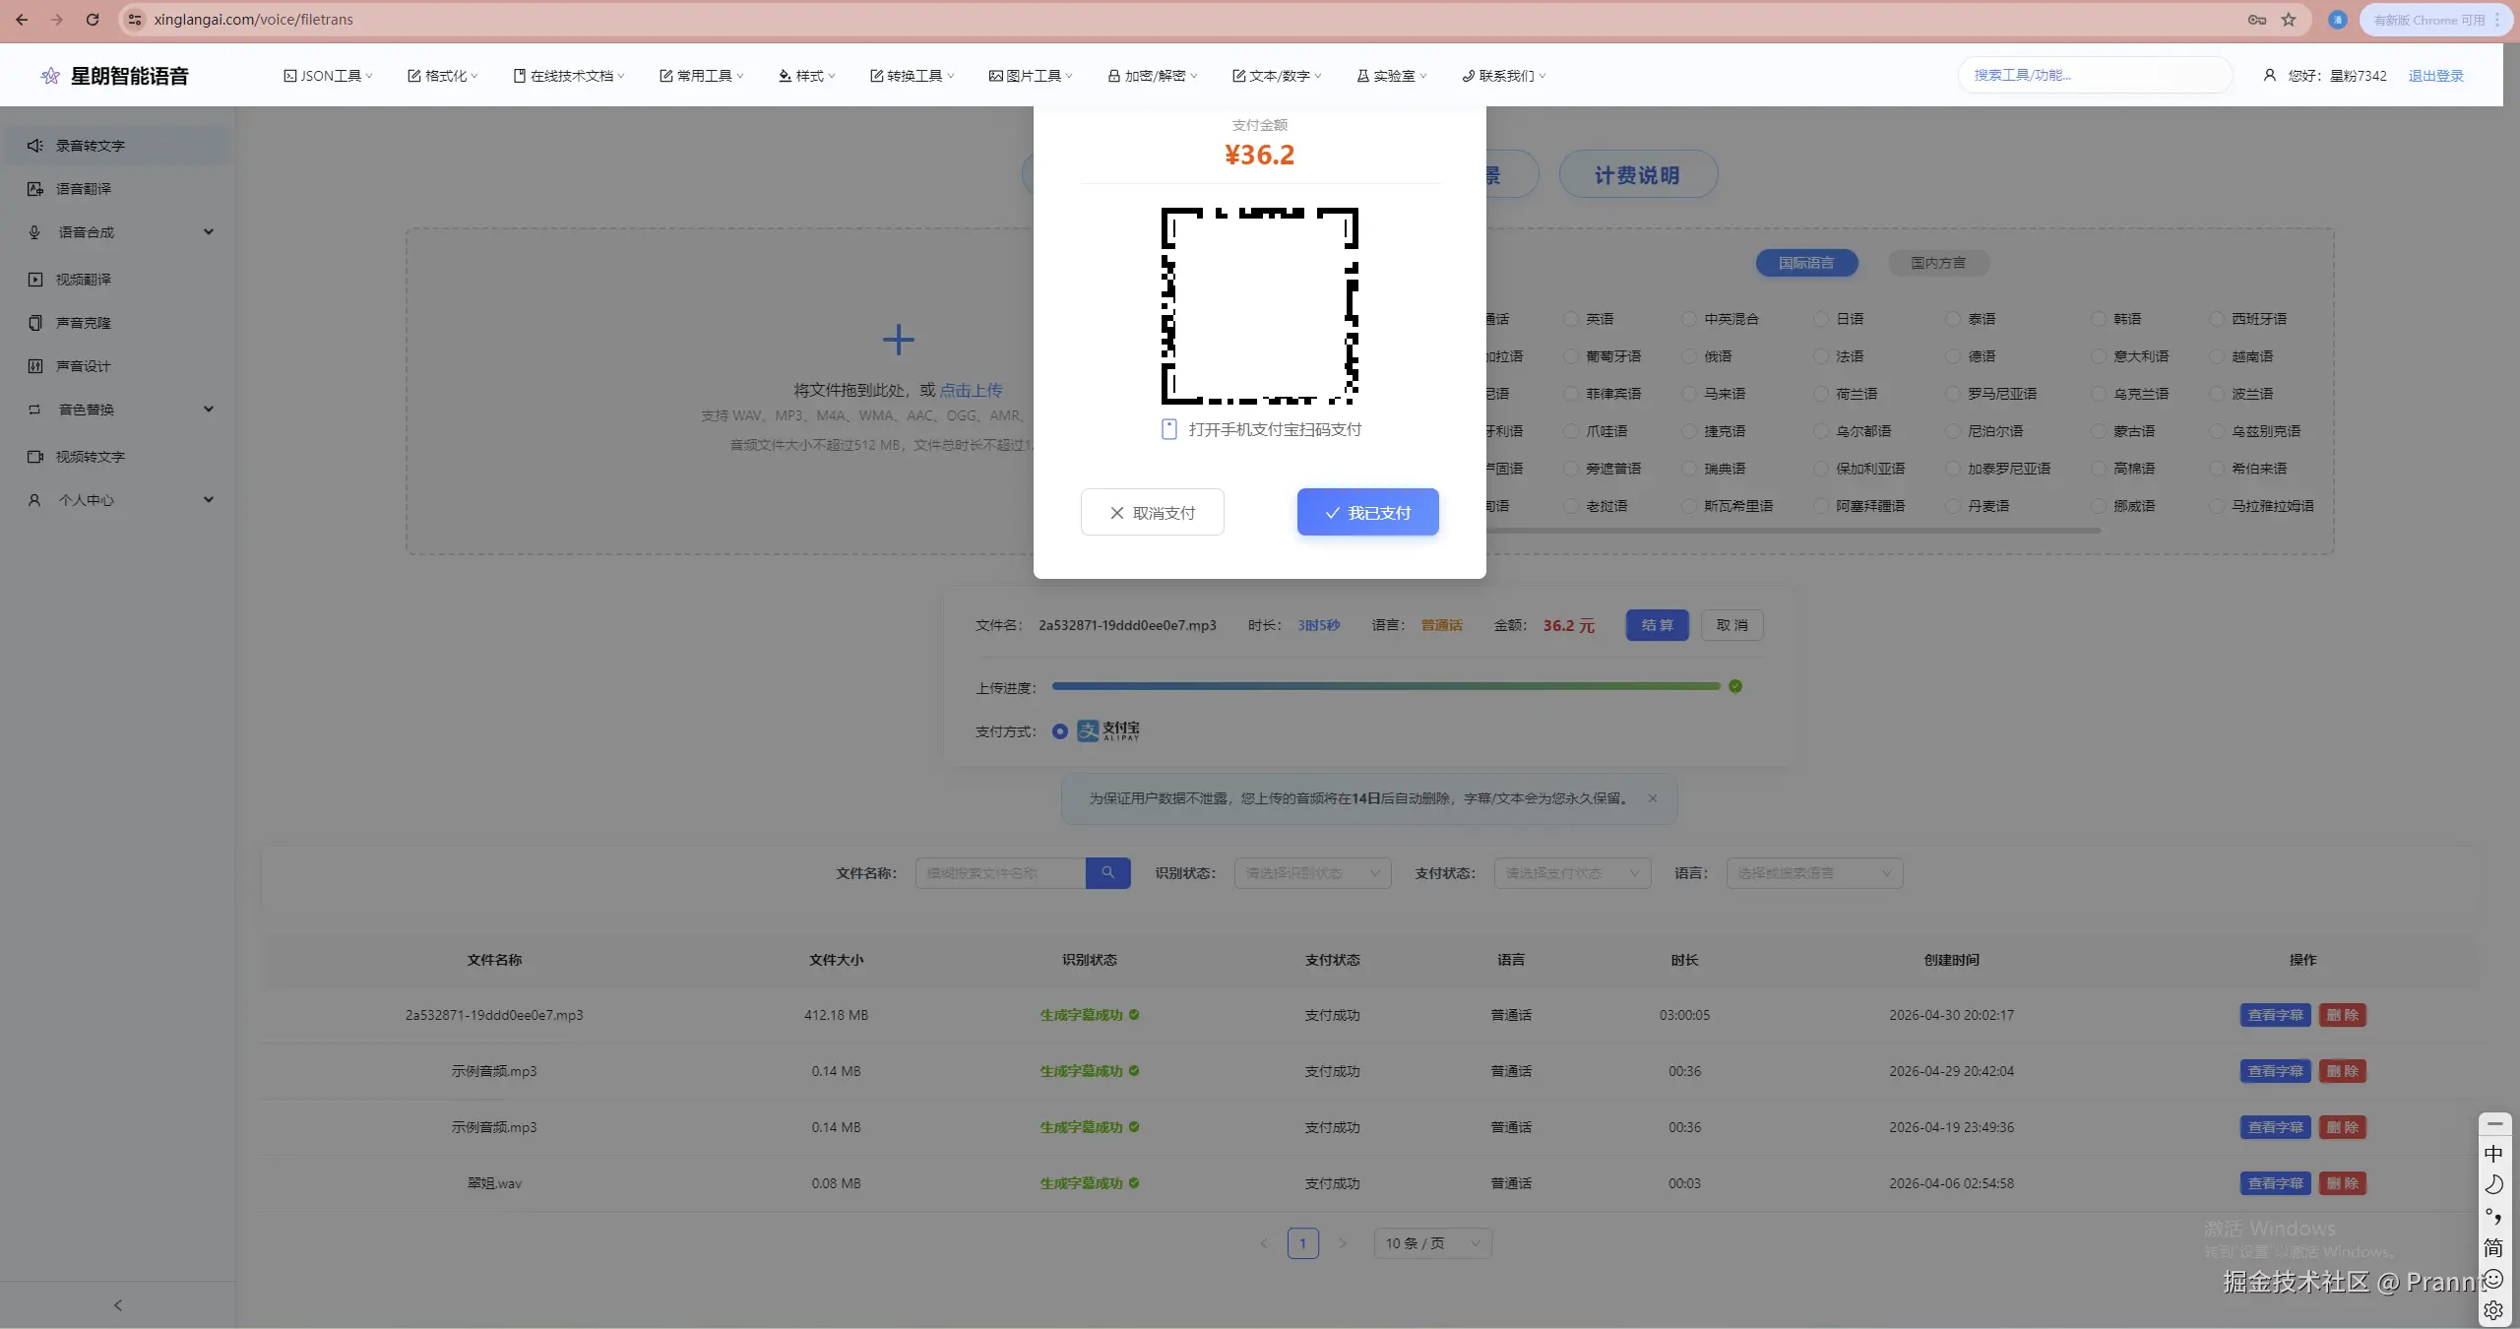The image size is (2520, 1329).
Task: Click the 简 simplified-Chinese icon in the IME bar
Action: tap(2493, 1248)
